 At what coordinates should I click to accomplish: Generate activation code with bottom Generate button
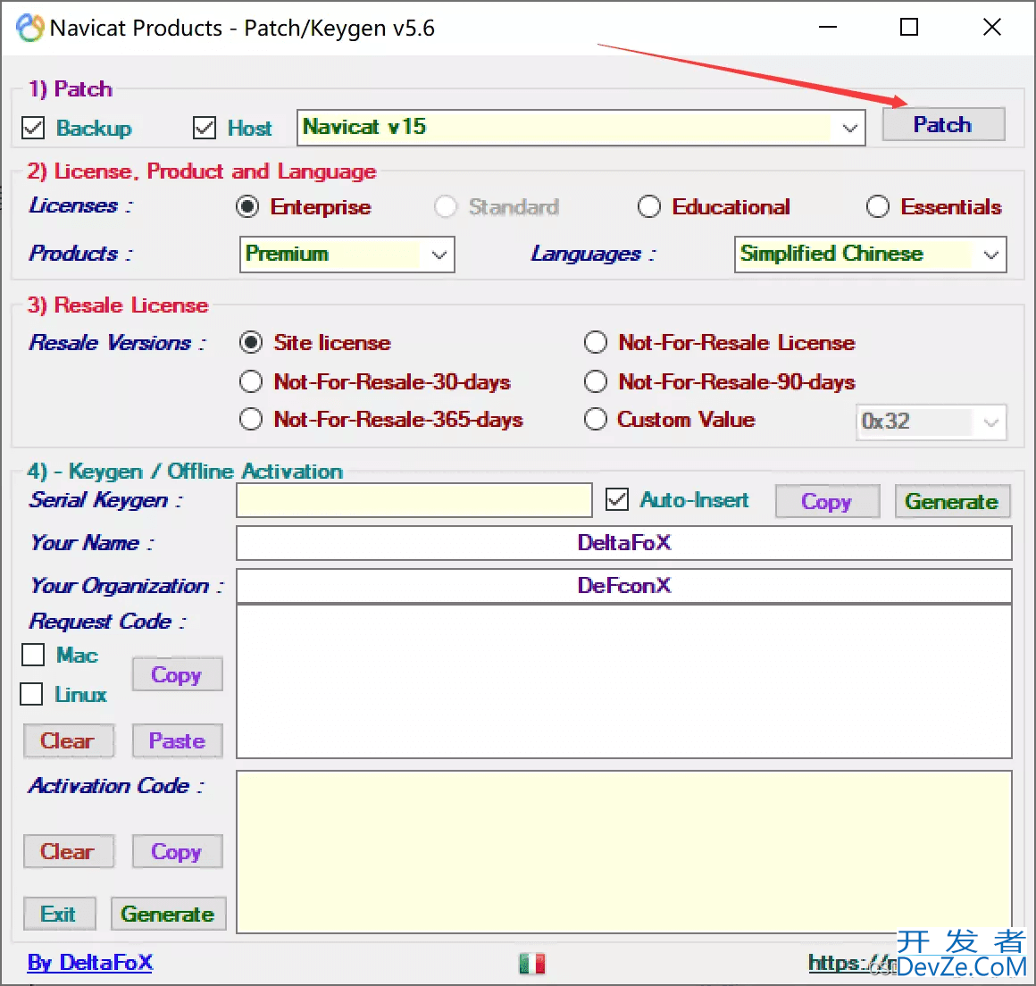pyautogui.click(x=169, y=914)
